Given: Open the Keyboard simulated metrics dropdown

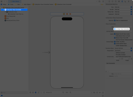Looking at the screenshot, I should pos(123,14).
